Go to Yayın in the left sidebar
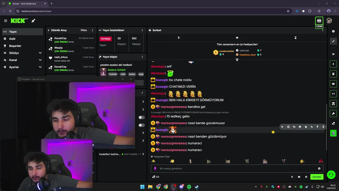 pos(22,32)
